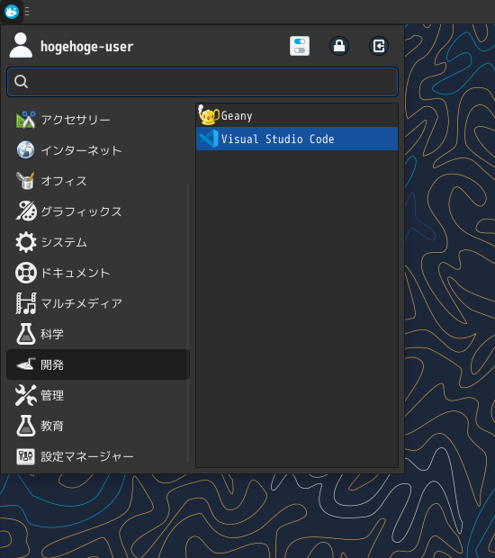Click the hogehoge-user profile avatar
The width and height of the screenshot is (495, 558).
[21, 45]
